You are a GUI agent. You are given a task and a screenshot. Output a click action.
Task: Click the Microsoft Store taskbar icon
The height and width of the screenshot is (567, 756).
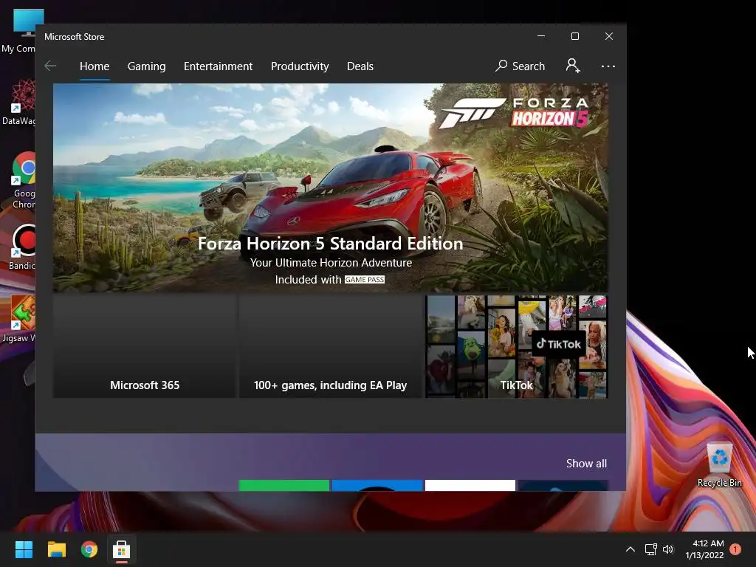pyautogui.click(x=122, y=549)
